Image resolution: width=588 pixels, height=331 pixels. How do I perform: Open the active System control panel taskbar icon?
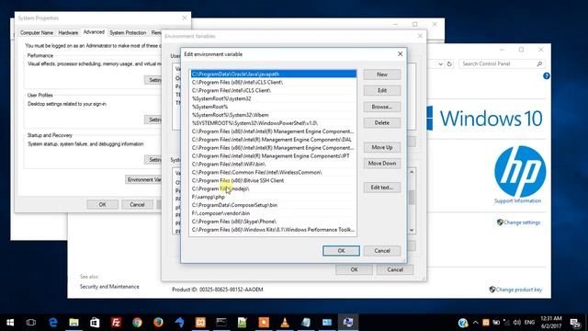348,323
